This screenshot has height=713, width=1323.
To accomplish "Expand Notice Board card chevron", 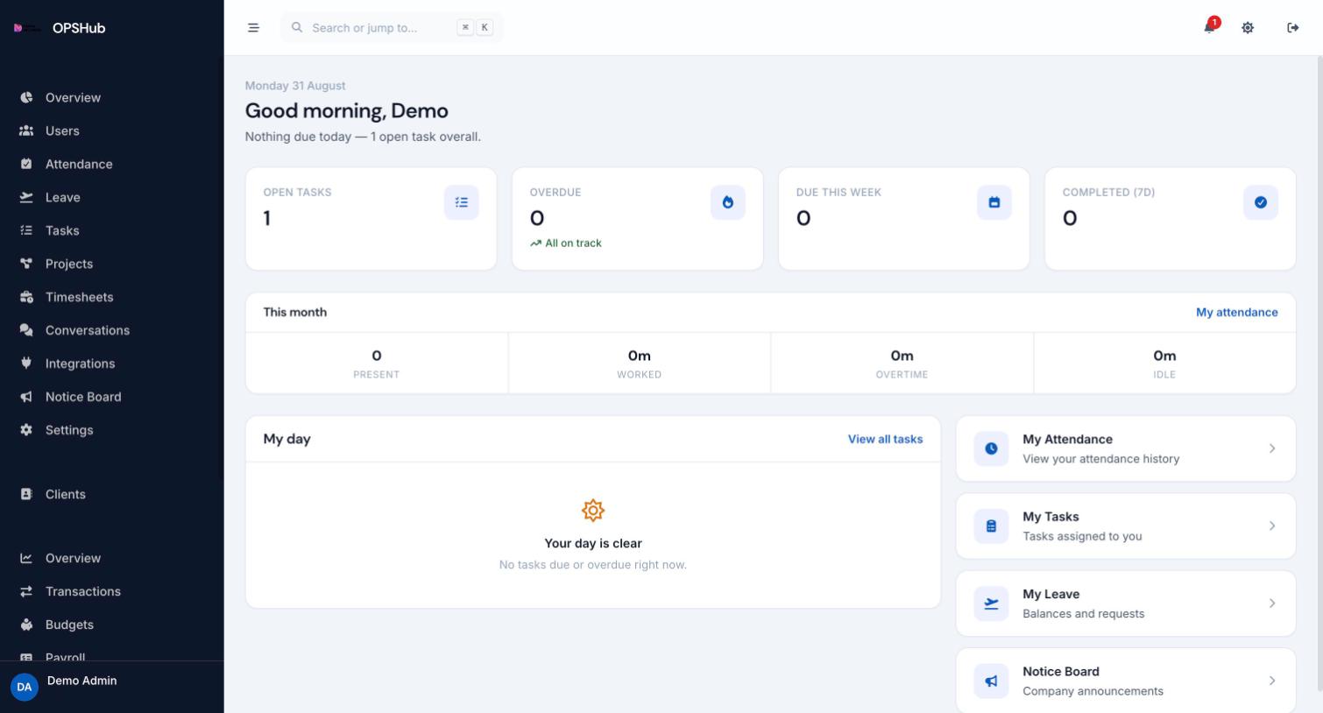I will (1272, 681).
